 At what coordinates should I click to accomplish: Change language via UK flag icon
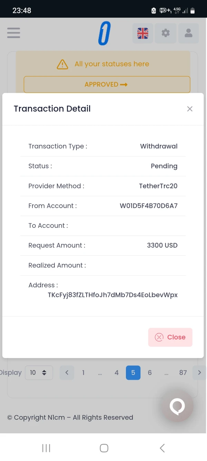click(x=142, y=34)
